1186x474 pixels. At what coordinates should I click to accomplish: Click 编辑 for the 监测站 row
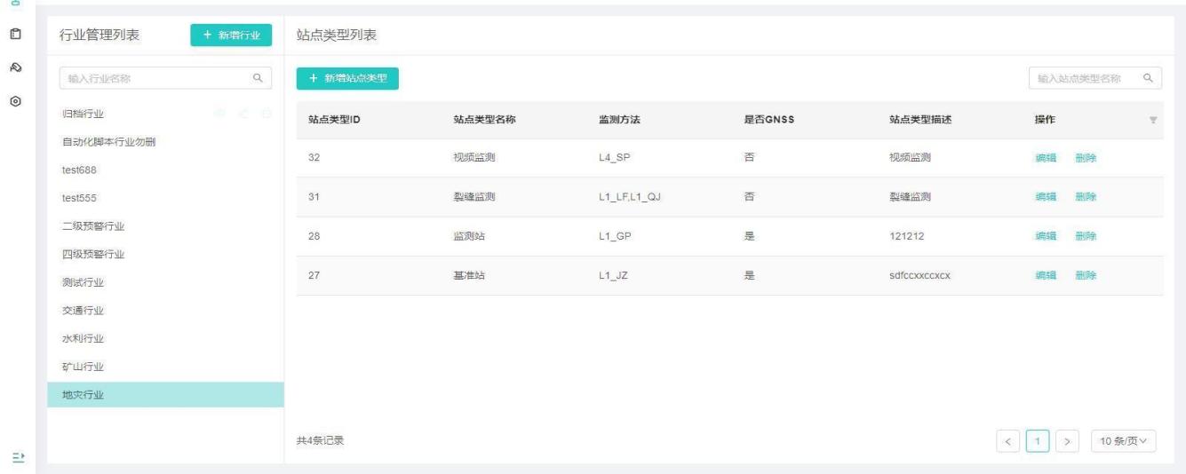[x=1046, y=236]
